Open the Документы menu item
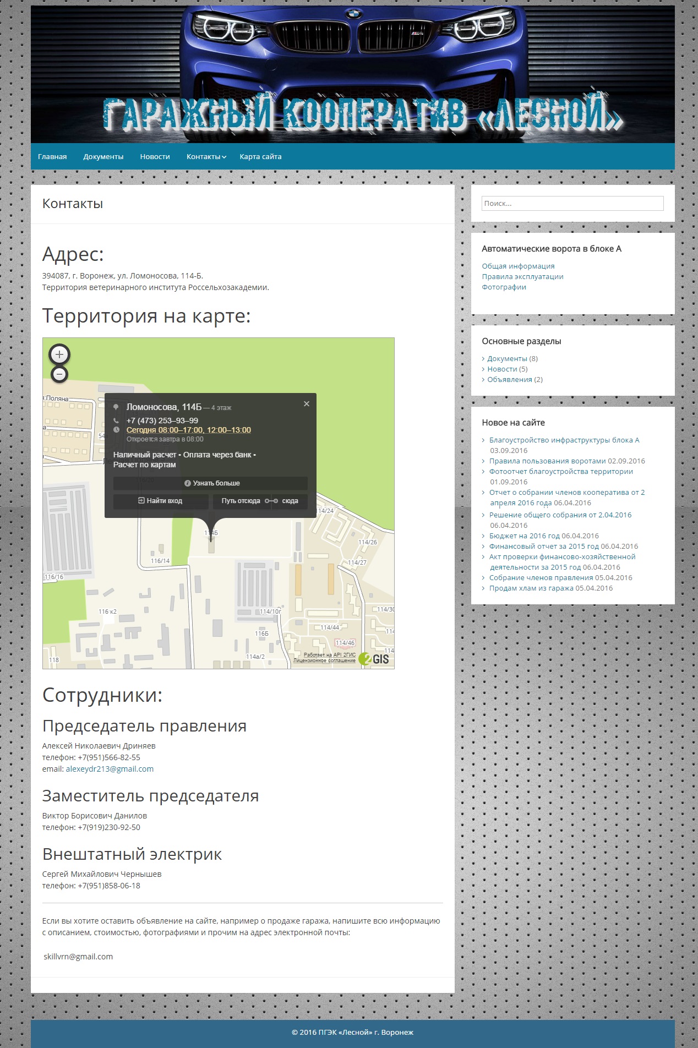Screen dimensions: 698x1048 coord(103,157)
